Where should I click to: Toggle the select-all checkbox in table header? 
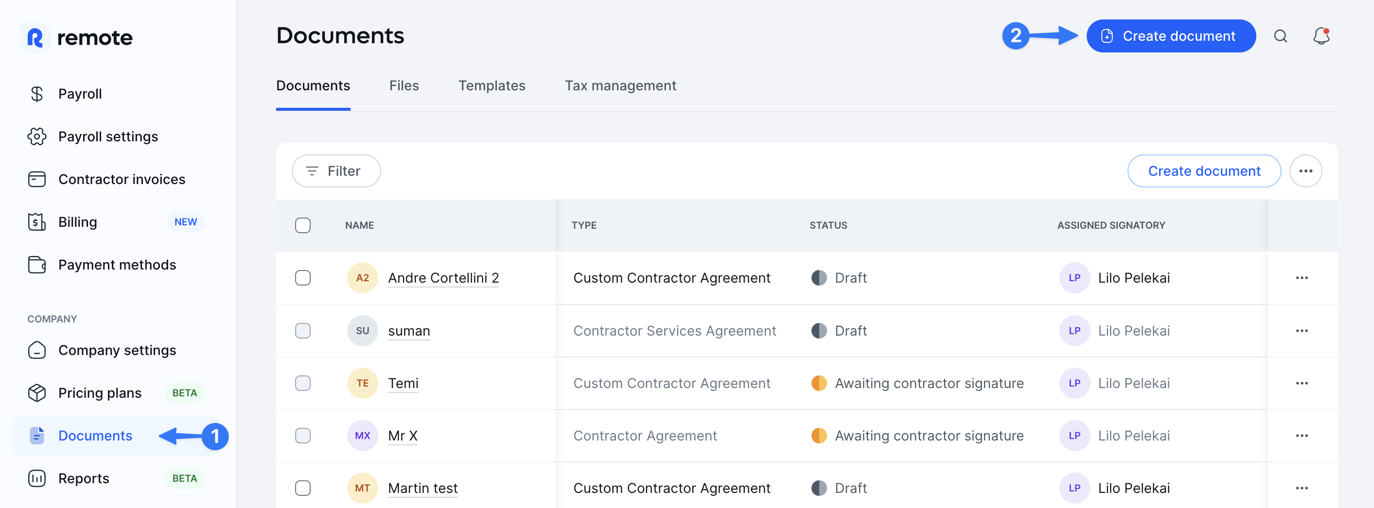click(302, 225)
